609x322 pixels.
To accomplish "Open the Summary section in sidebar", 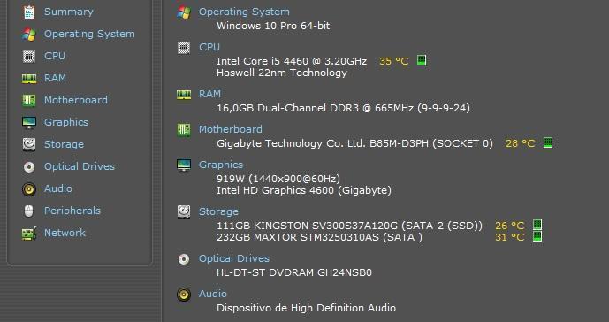I will click(69, 11).
